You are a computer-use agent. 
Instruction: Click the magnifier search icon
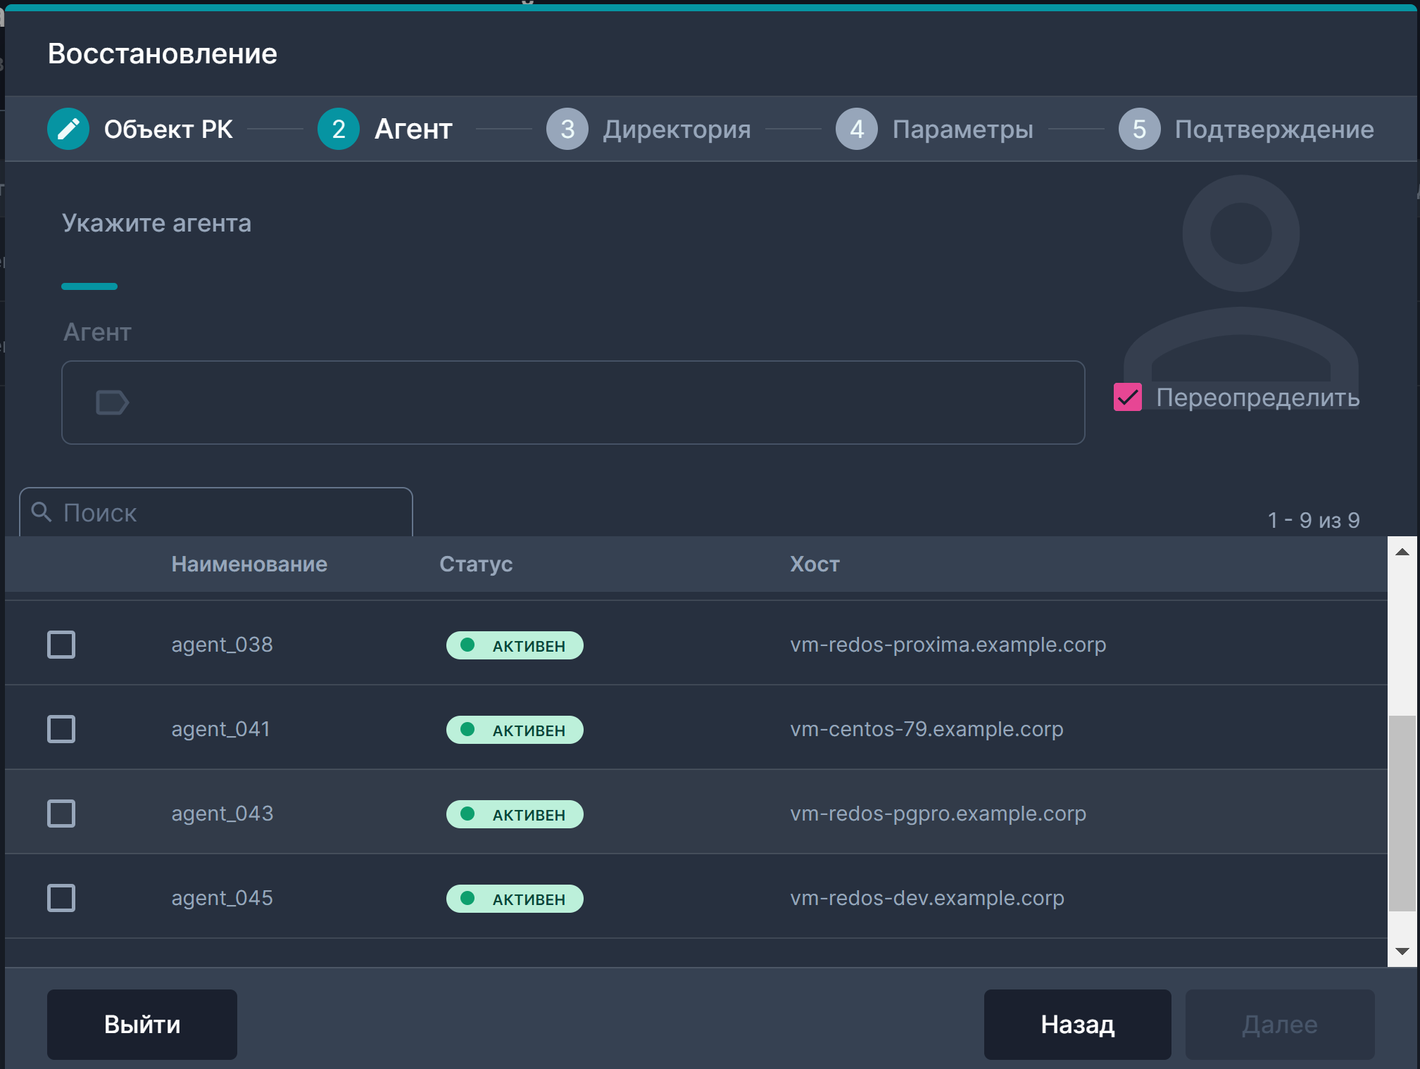click(x=42, y=512)
